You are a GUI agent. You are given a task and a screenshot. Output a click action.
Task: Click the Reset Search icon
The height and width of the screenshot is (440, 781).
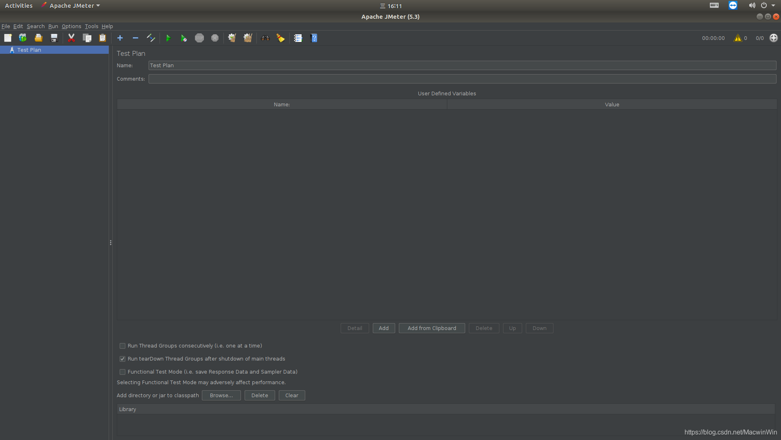point(281,38)
